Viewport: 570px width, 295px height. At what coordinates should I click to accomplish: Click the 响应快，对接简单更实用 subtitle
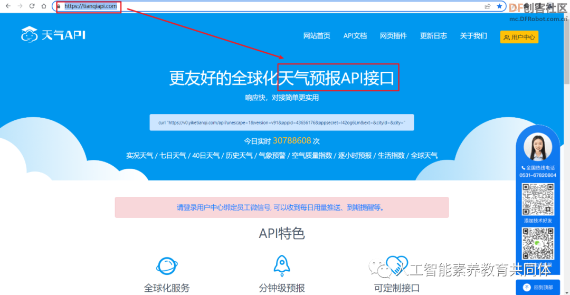(282, 98)
